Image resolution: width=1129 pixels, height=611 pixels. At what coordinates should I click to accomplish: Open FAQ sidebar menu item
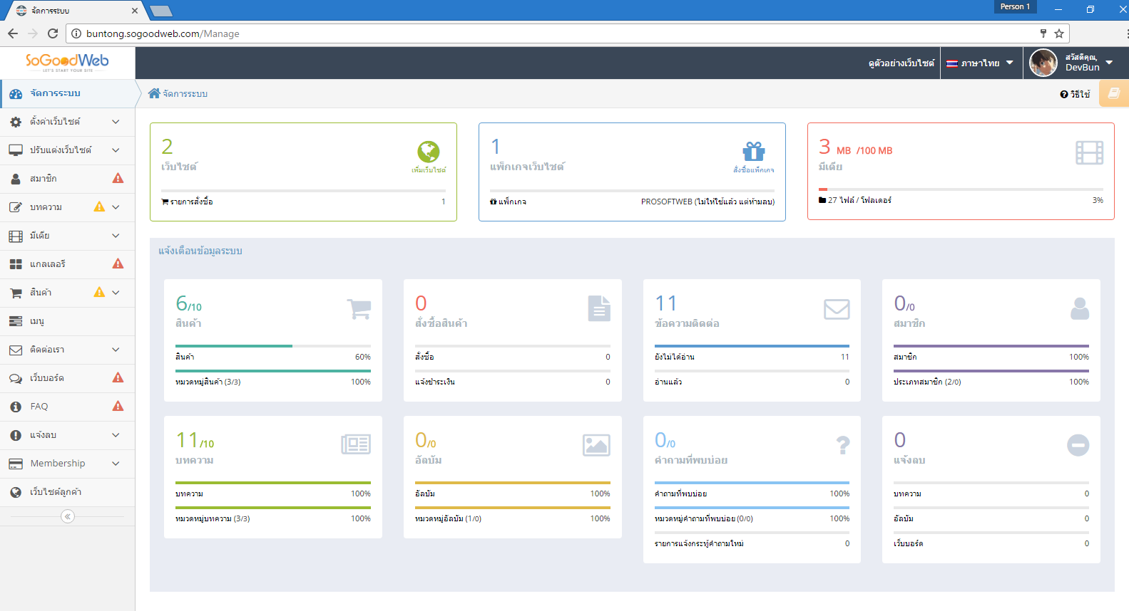[x=67, y=407]
